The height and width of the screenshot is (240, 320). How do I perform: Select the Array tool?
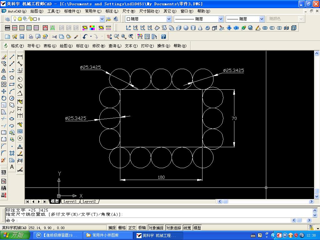click(4, 84)
